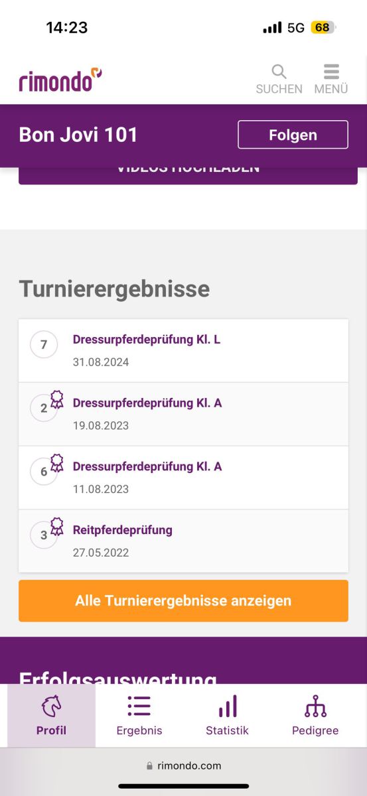Tap the horse head Profil icon
367x796 pixels.
[51, 707]
